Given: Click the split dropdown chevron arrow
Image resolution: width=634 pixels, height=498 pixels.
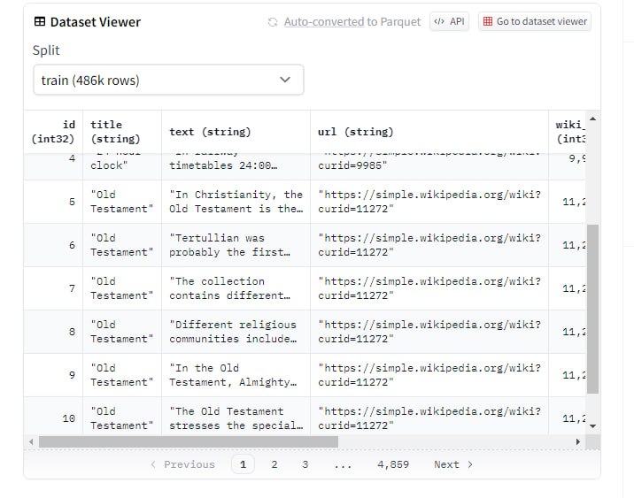Looking at the screenshot, I should (285, 80).
